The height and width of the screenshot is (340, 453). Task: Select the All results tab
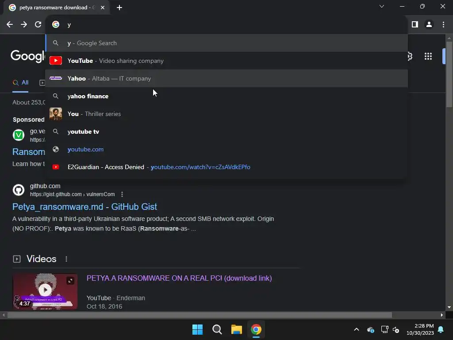point(20,83)
